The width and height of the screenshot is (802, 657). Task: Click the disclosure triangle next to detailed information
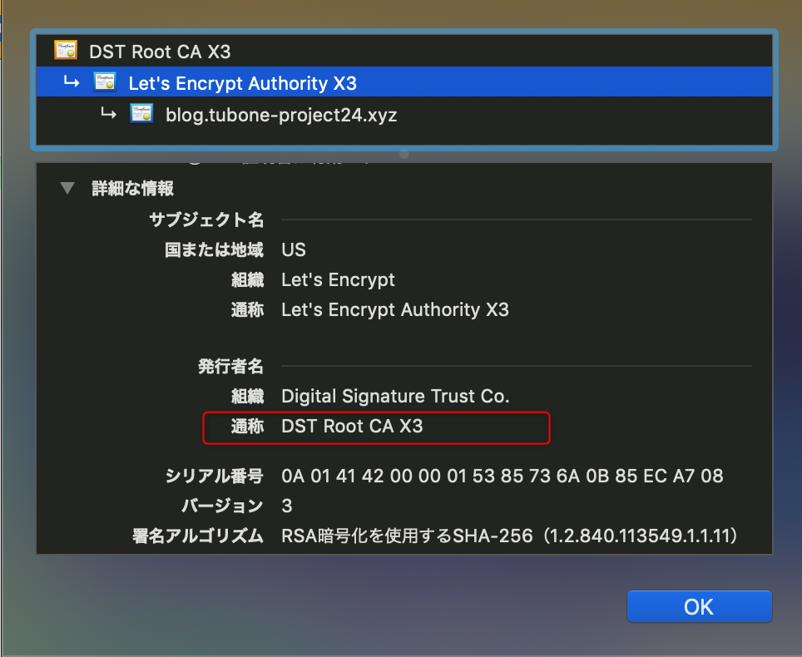pos(67,188)
